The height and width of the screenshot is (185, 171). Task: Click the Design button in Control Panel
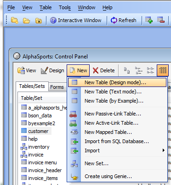(x=52, y=70)
